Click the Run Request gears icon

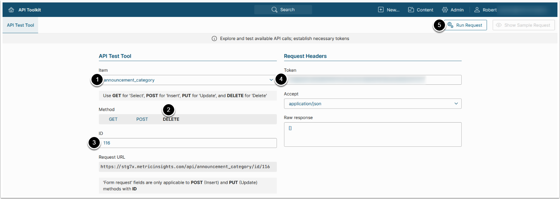click(450, 25)
